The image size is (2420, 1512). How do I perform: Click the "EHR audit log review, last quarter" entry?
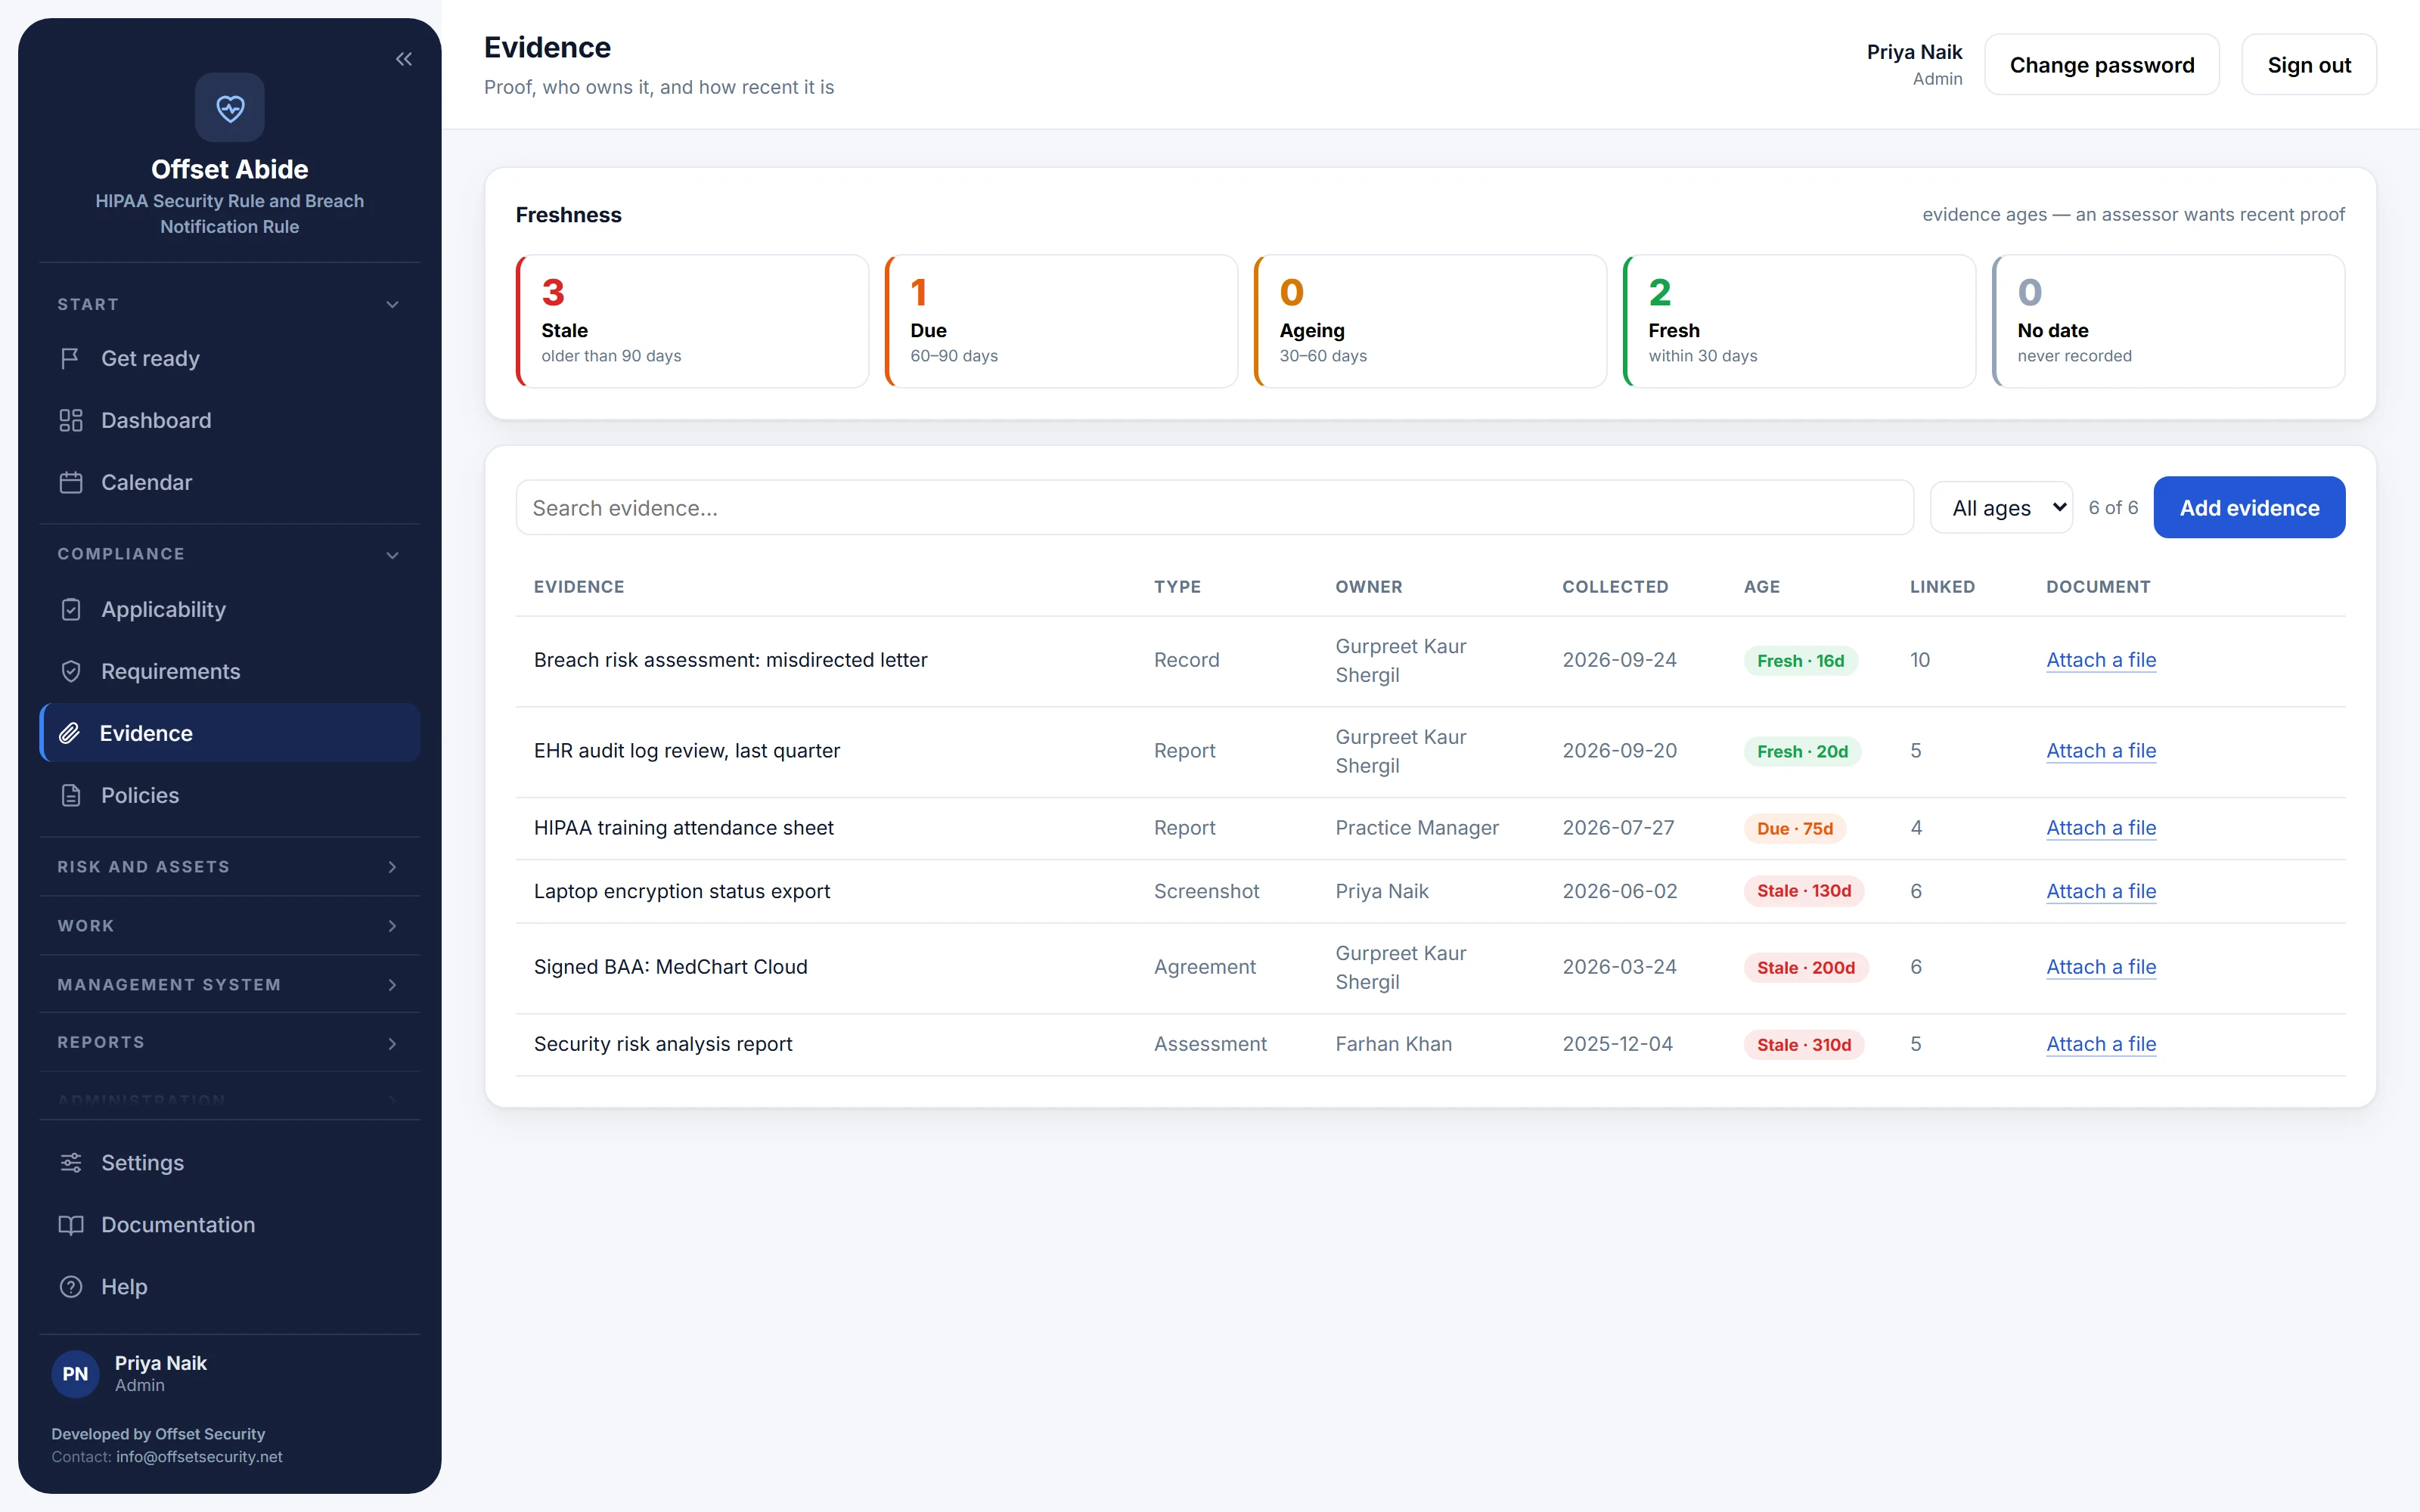click(x=686, y=750)
